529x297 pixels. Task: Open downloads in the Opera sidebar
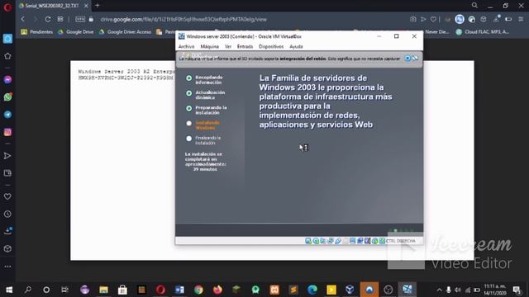tap(7, 231)
